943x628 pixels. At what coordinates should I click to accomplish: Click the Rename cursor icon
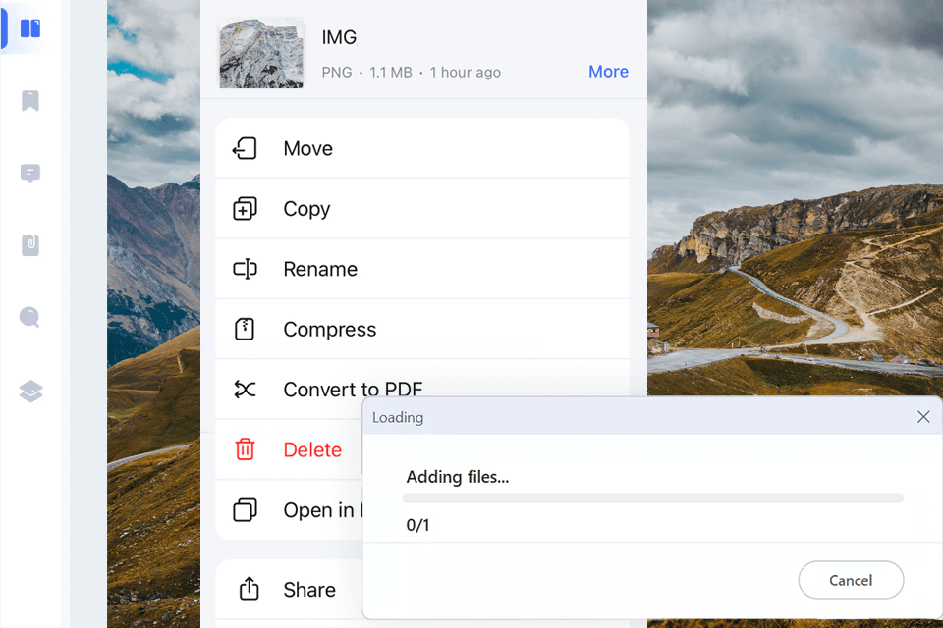coord(245,269)
